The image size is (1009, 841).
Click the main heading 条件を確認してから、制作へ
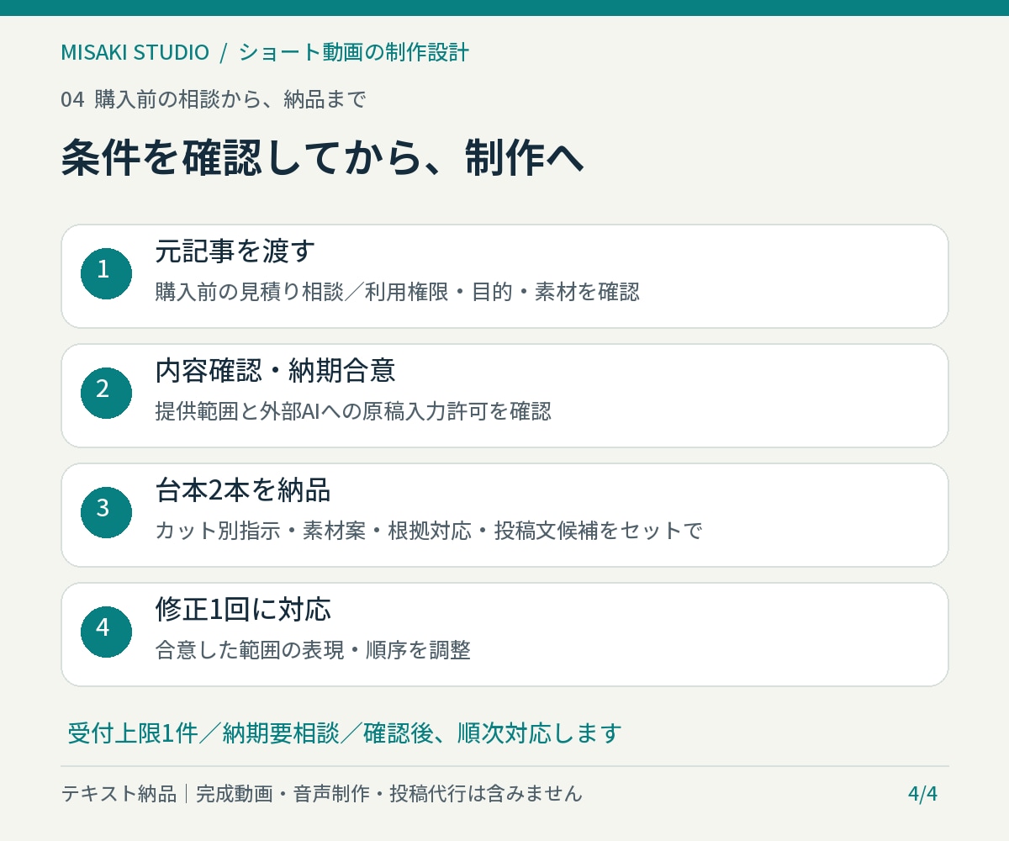pyautogui.click(x=322, y=157)
